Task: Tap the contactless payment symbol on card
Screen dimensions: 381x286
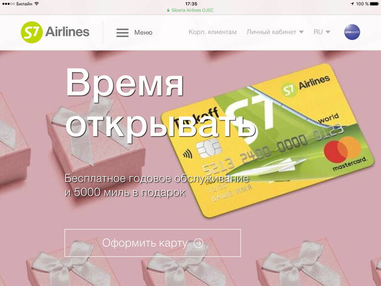Action: pyautogui.click(x=188, y=154)
